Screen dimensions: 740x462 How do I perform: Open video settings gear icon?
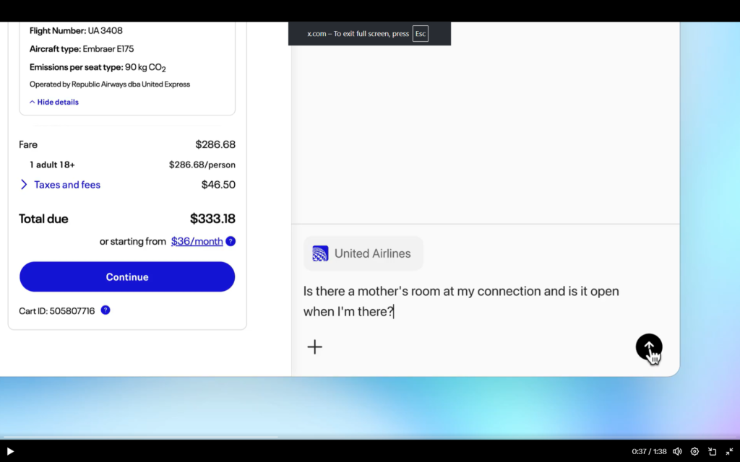coord(694,451)
